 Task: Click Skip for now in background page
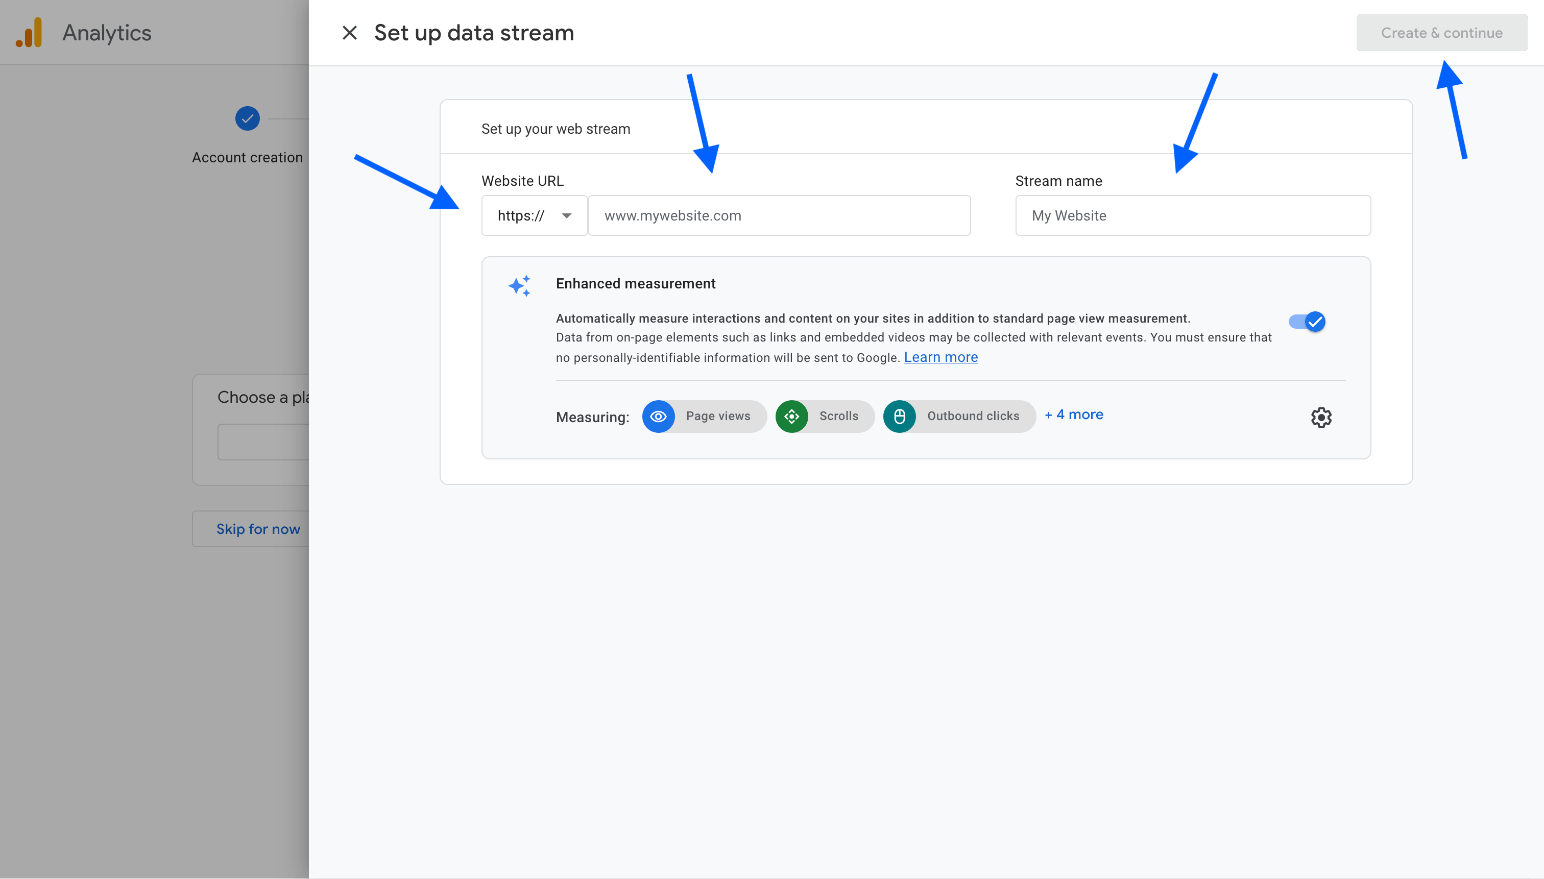258,529
